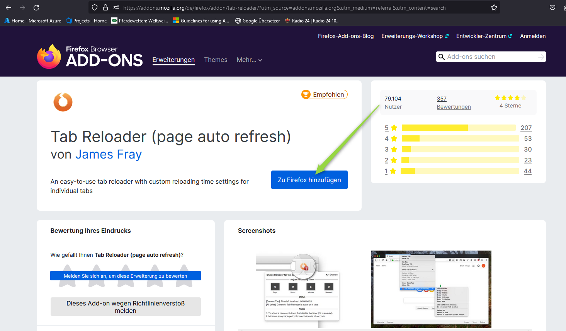Open the Erweiterungen tab
This screenshot has width=566, height=331.
click(173, 60)
